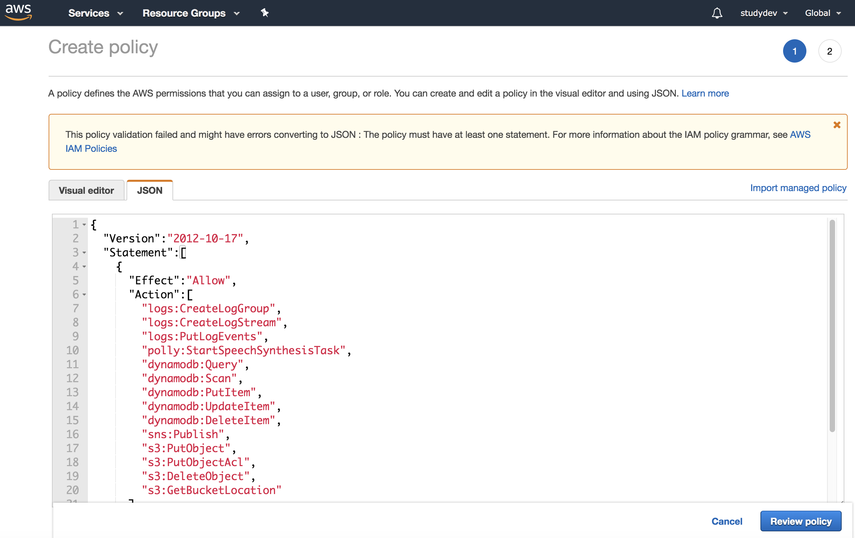The image size is (855, 538).
Task: Collapse the Action array fold on line 6
Action: point(84,295)
